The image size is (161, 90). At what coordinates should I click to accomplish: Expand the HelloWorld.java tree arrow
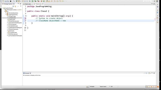pyautogui.click(x=8, y=26)
